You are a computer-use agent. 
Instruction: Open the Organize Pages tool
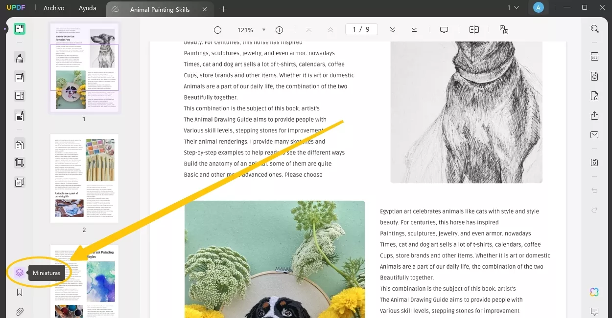[20, 96]
